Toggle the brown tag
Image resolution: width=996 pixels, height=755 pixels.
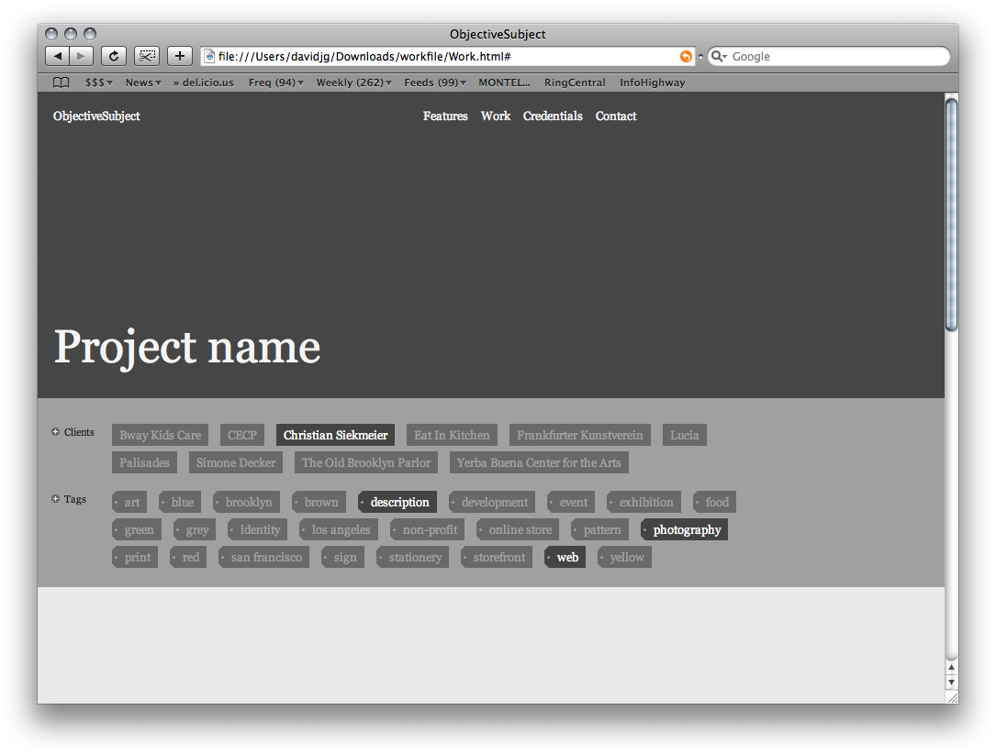(x=319, y=502)
